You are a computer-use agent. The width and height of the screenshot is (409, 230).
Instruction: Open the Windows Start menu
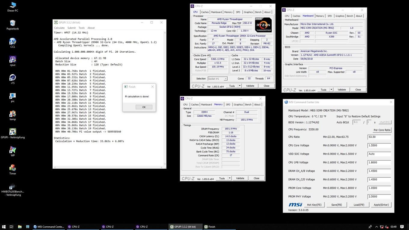(4, 227)
